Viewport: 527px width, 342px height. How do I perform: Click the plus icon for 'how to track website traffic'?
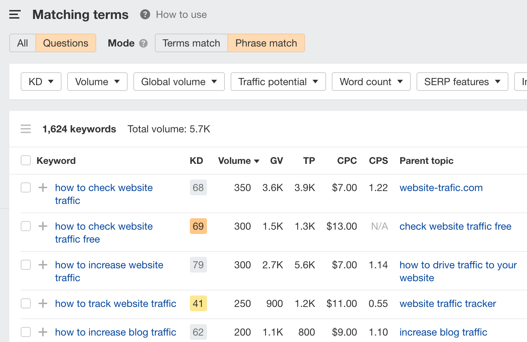pos(43,303)
